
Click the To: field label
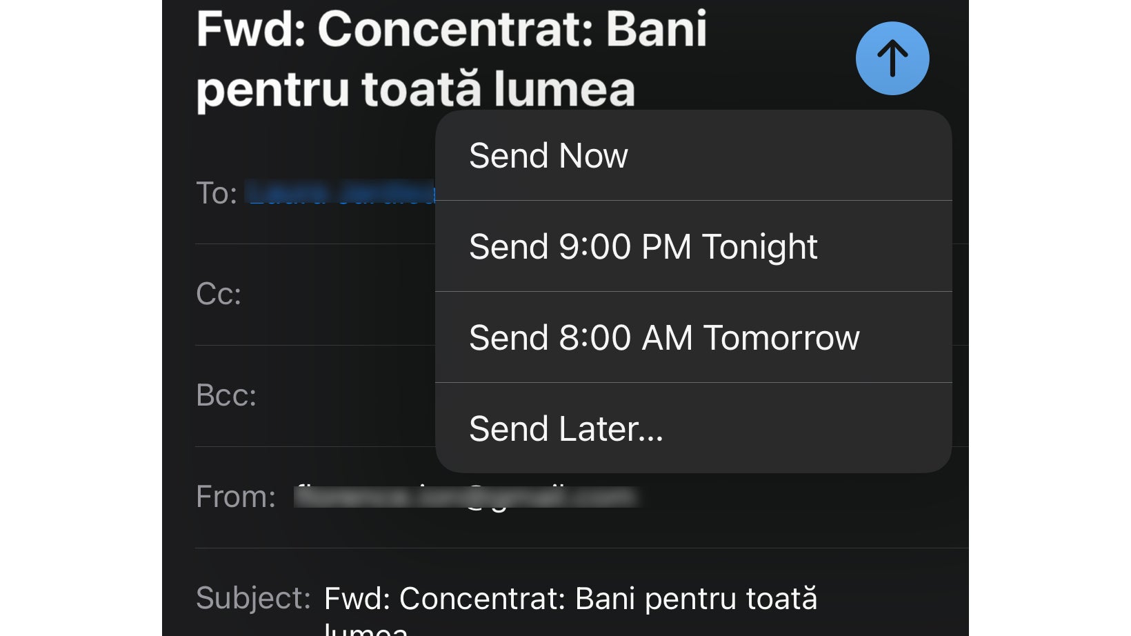pyautogui.click(x=217, y=194)
